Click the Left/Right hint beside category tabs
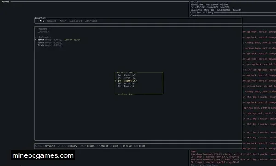 [91, 21]
